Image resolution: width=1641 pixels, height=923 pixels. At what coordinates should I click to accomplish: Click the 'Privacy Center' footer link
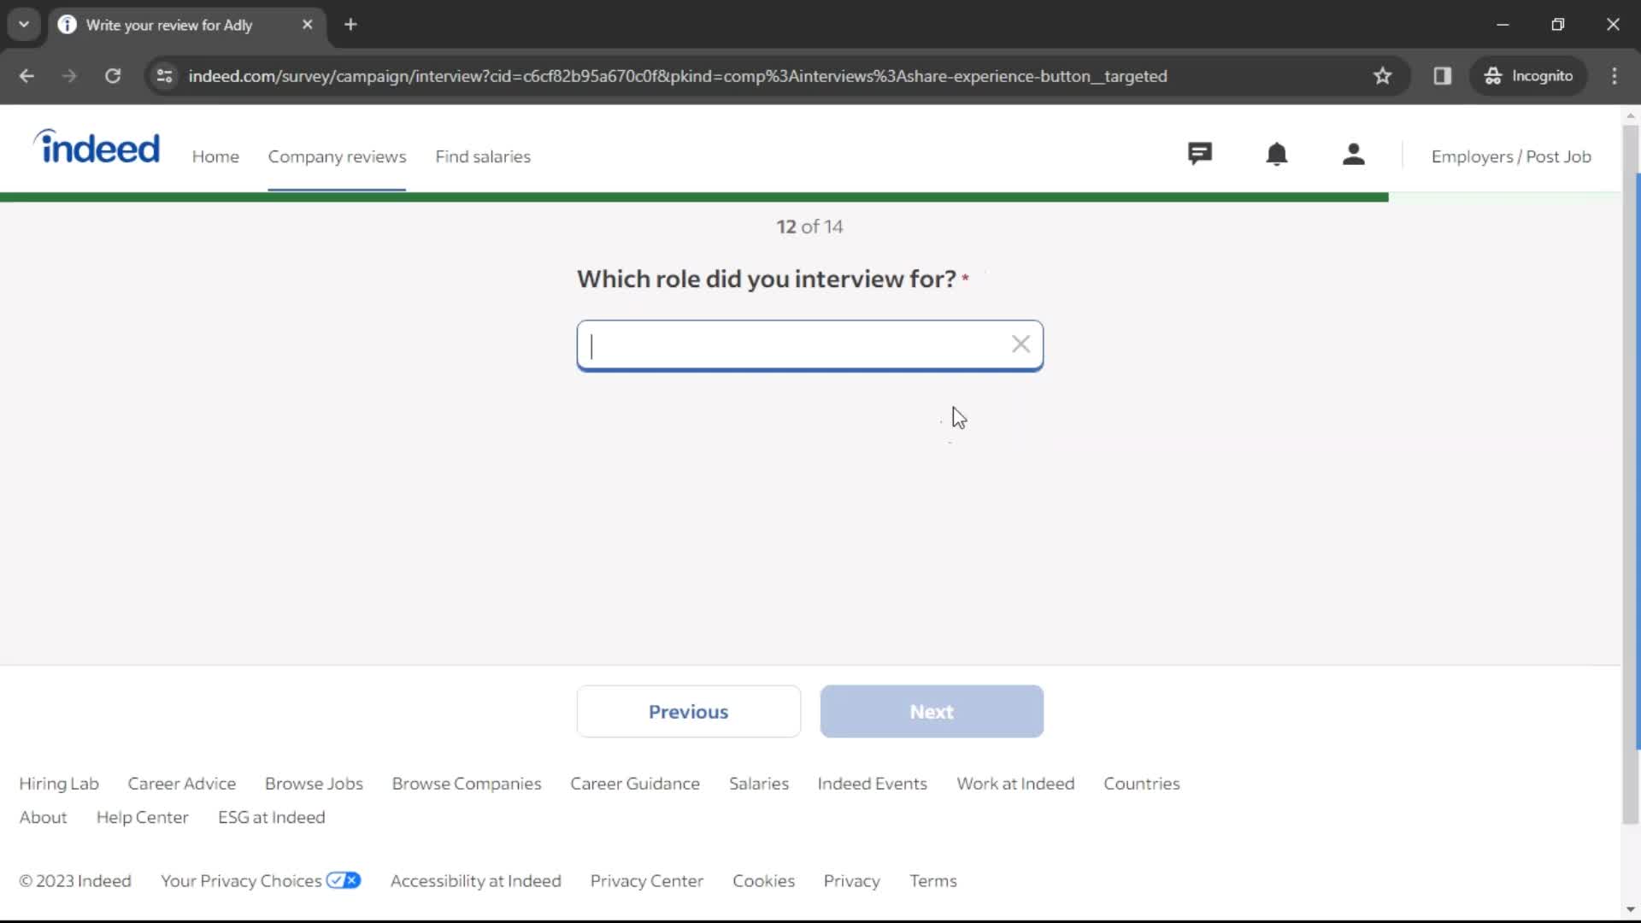[x=646, y=880]
